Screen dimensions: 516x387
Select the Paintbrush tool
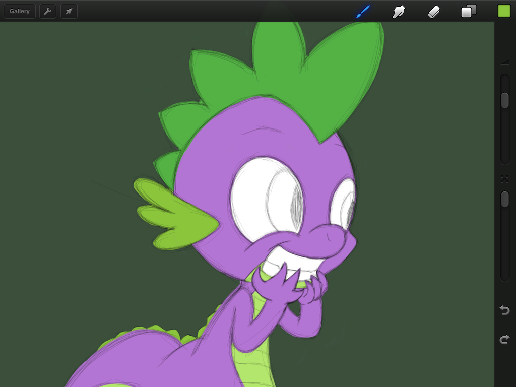click(363, 11)
